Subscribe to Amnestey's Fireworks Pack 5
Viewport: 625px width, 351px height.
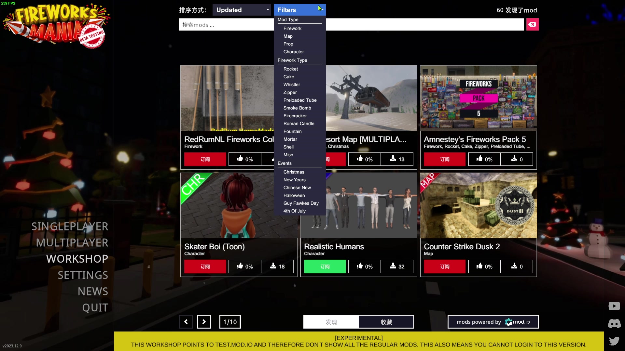(x=445, y=159)
